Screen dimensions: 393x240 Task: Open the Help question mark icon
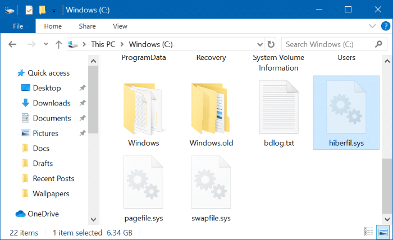[386, 26]
